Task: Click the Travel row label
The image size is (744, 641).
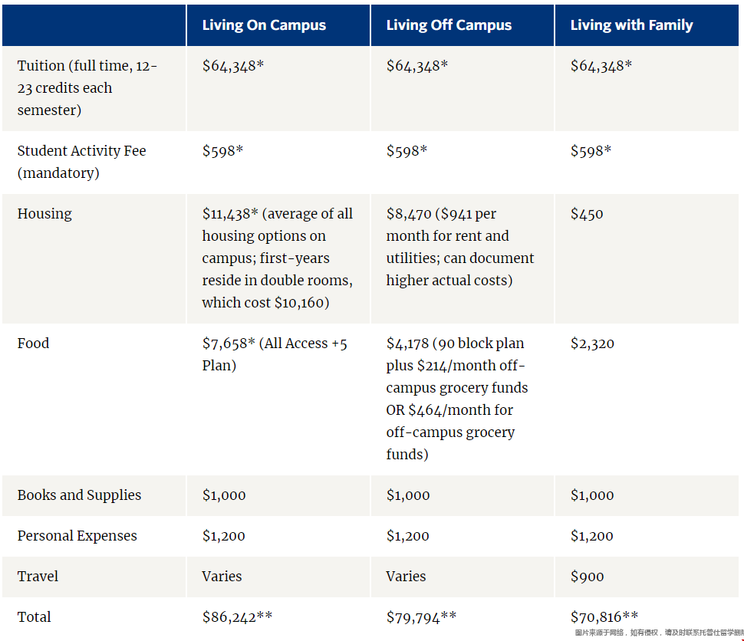Action: (x=38, y=576)
